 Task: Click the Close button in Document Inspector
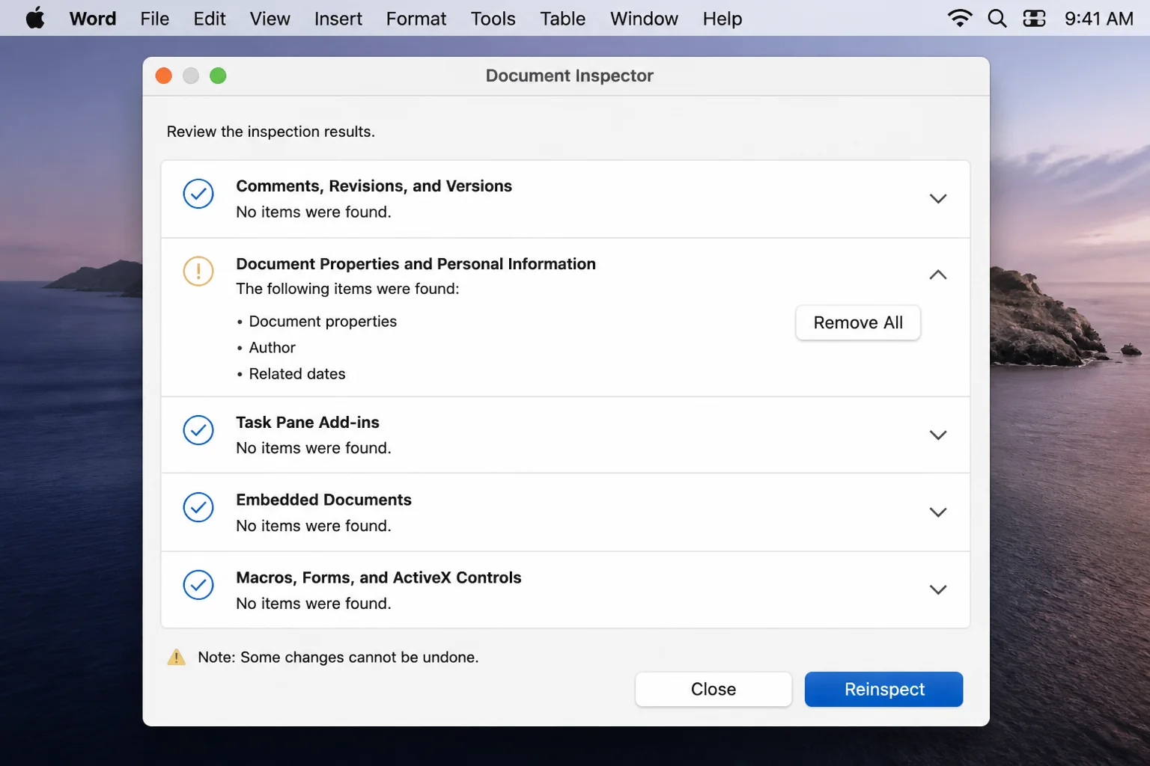(714, 689)
